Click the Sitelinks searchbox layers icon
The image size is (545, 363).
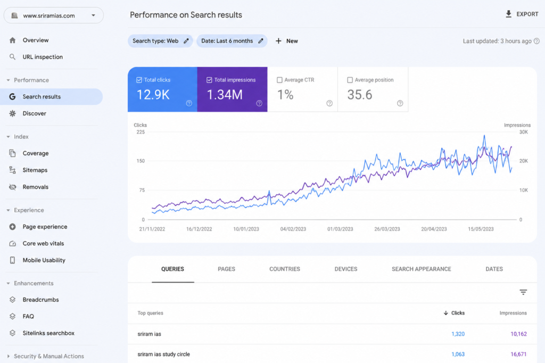(x=13, y=333)
